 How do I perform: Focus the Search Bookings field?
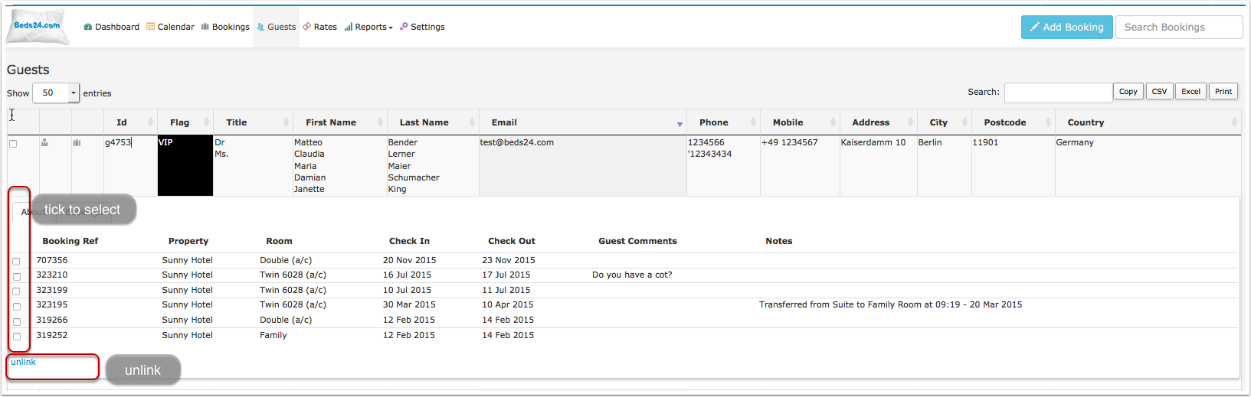[1179, 27]
